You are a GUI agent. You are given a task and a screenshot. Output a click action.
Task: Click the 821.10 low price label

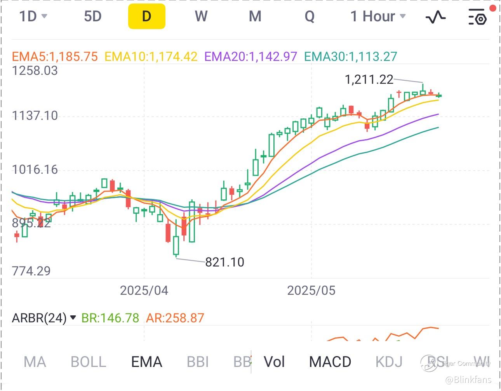coord(225,262)
